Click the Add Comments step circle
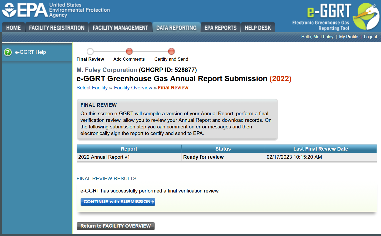The height and width of the screenshot is (236, 381). 129,51
